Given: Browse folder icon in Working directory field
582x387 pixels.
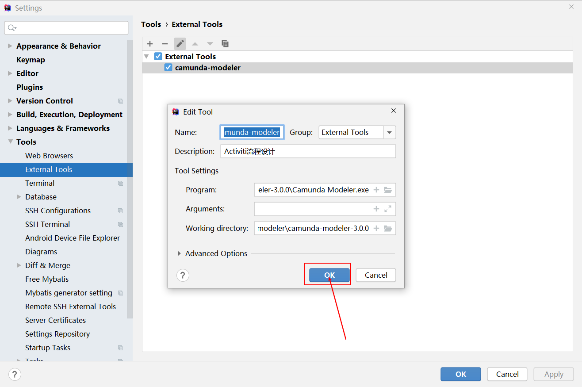Looking at the screenshot, I should pyautogui.click(x=388, y=228).
